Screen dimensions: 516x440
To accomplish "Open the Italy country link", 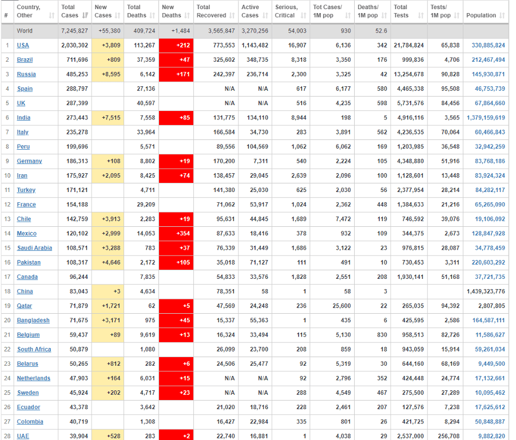I will [x=23, y=132].
